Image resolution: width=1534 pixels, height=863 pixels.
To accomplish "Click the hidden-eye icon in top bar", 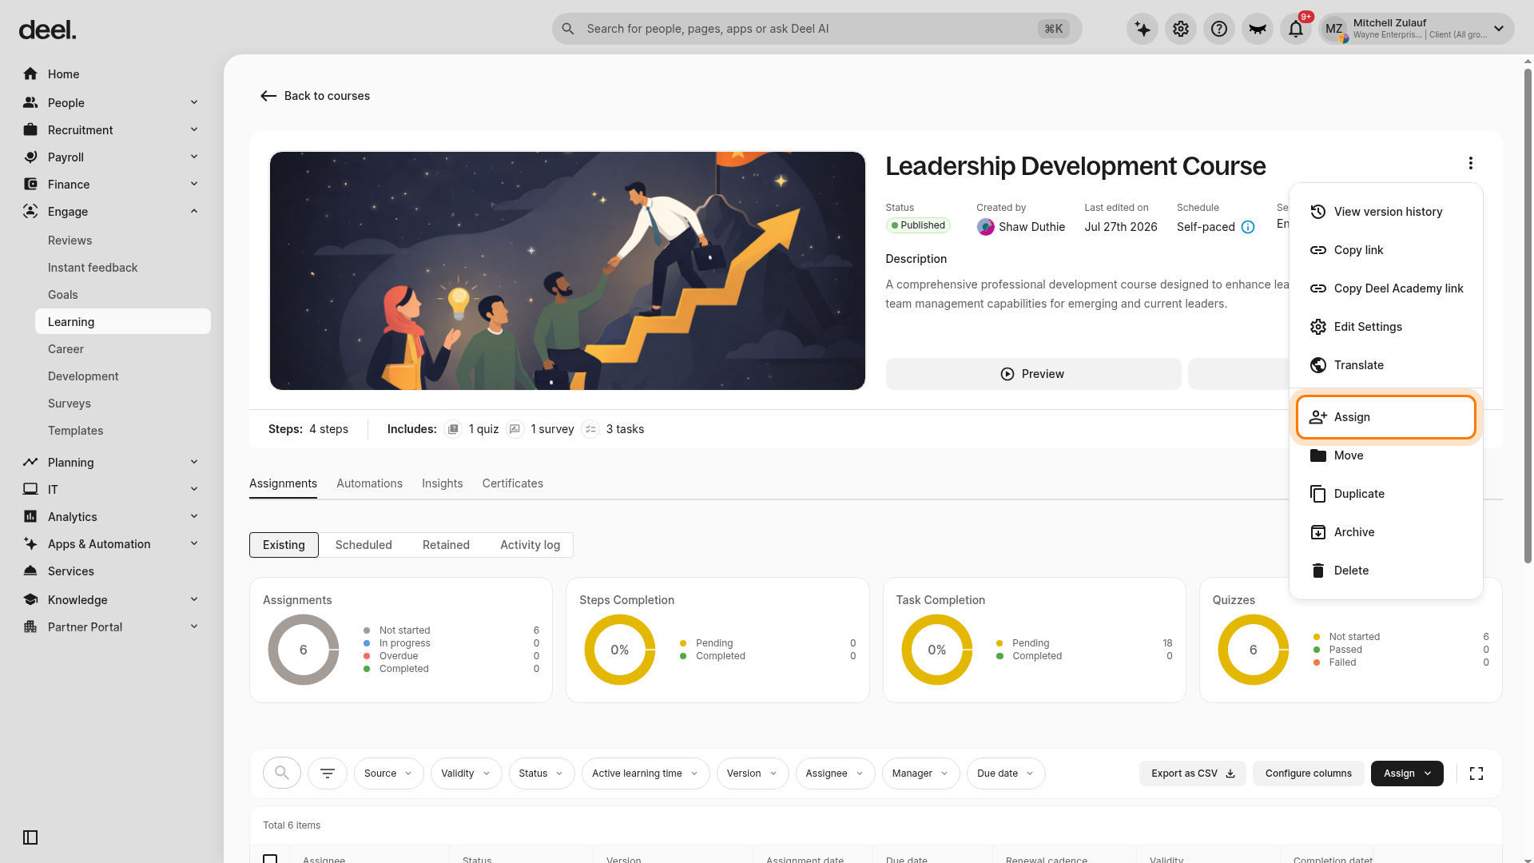I will pos(1258,30).
